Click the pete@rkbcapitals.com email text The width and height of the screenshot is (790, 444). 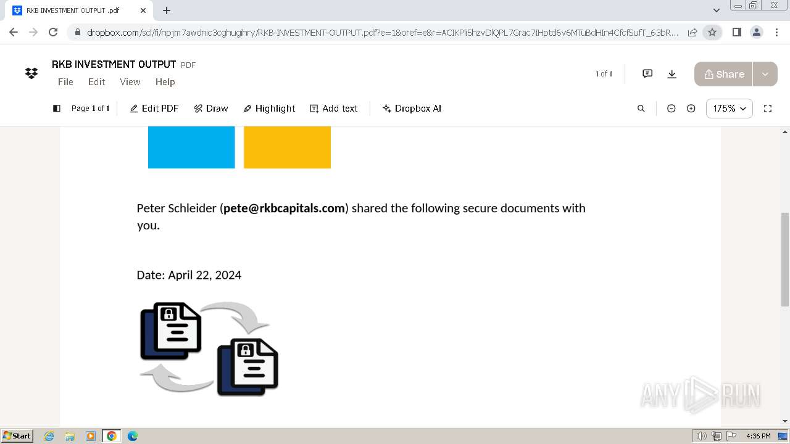[x=284, y=208]
